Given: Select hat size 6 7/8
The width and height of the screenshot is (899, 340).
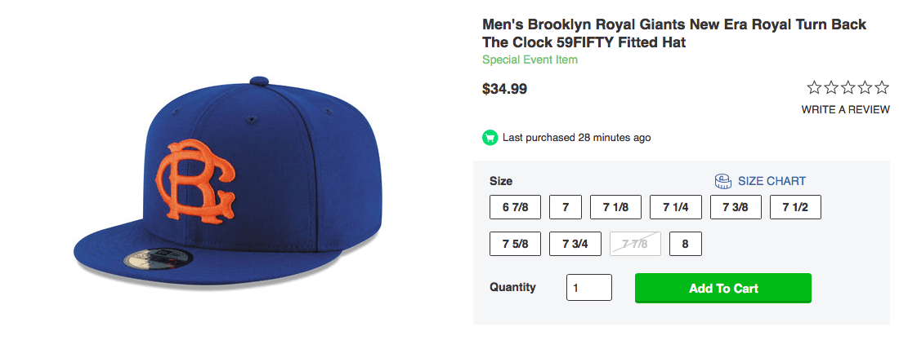Looking at the screenshot, I should coord(514,207).
